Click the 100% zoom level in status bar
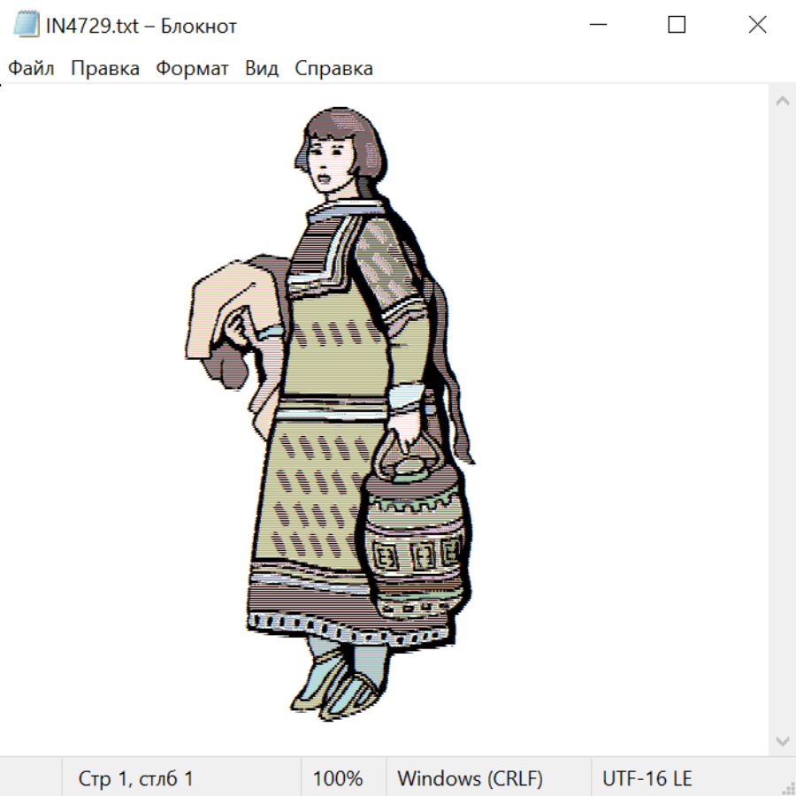The image size is (796, 796). click(x=338, y=778)
